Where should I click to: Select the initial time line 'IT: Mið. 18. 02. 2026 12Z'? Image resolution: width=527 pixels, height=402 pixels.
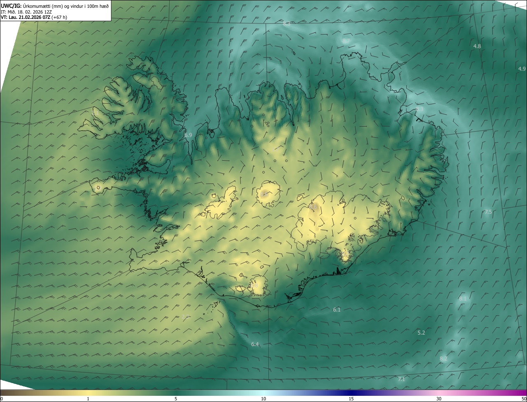26,12
